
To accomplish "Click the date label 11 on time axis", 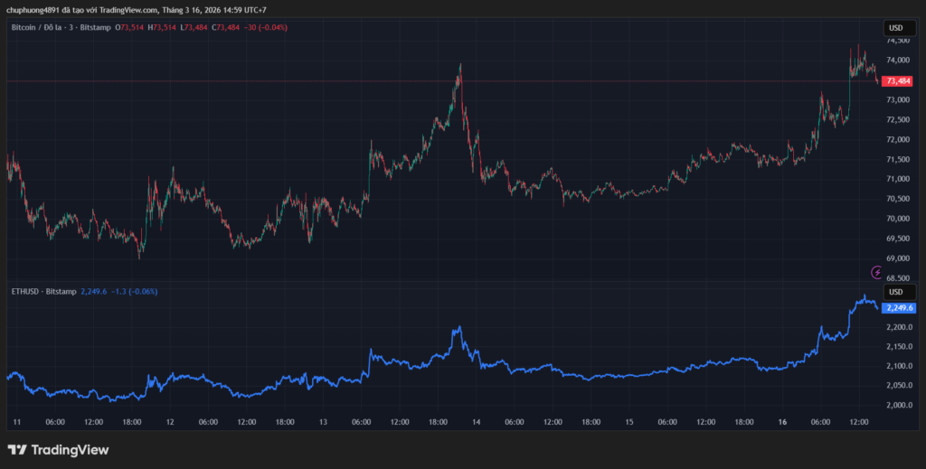I will tap(16, 422).
